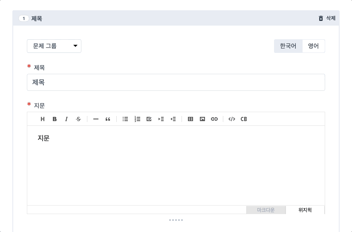Image resolution: width=352 pixels, height=232 pixels.
Task: Click the trash icon next to 삭제
Action: [x=321, y=18]
